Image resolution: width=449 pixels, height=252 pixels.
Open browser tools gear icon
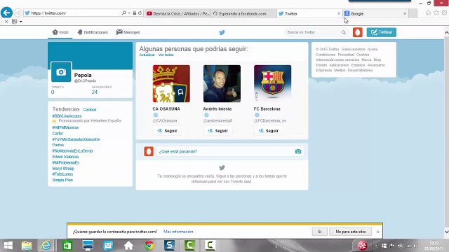pos(444,13)
